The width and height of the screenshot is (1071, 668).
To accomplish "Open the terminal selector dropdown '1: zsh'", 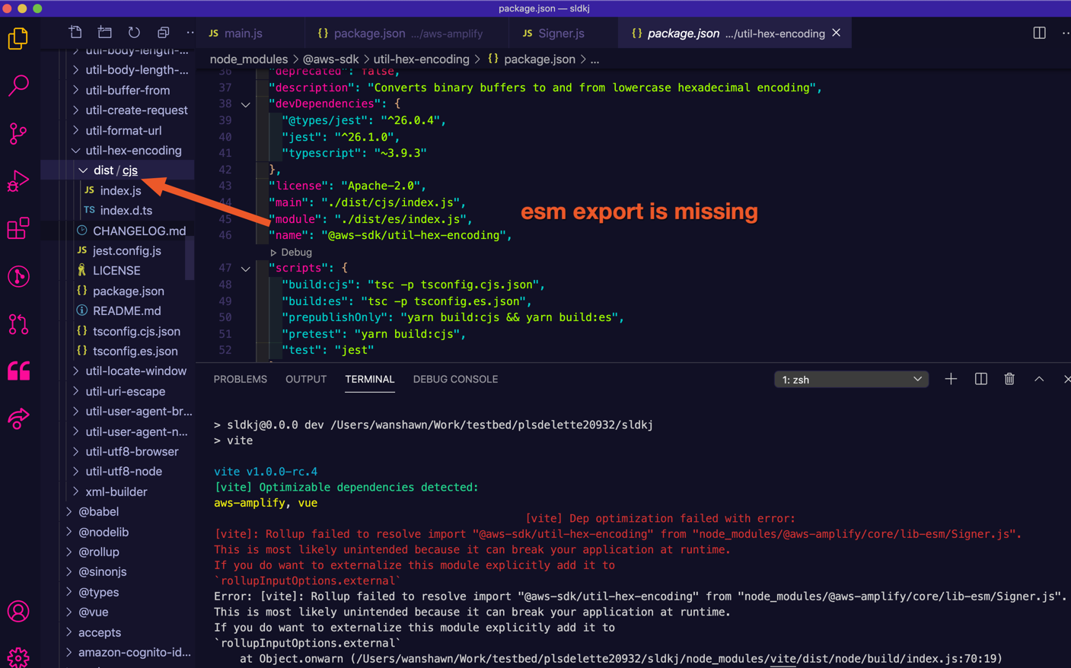I will (x=851, y=379).
